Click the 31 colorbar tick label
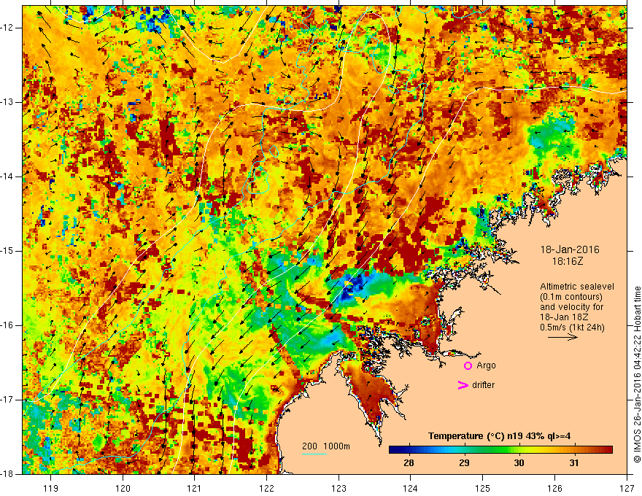This screenshot has width=642, height=496. tap(574, 463)
